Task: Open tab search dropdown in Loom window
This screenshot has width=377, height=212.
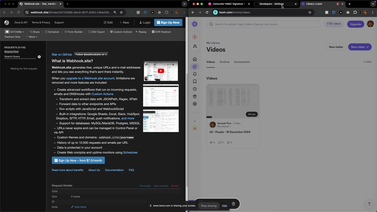Action: tap(373, 4)
